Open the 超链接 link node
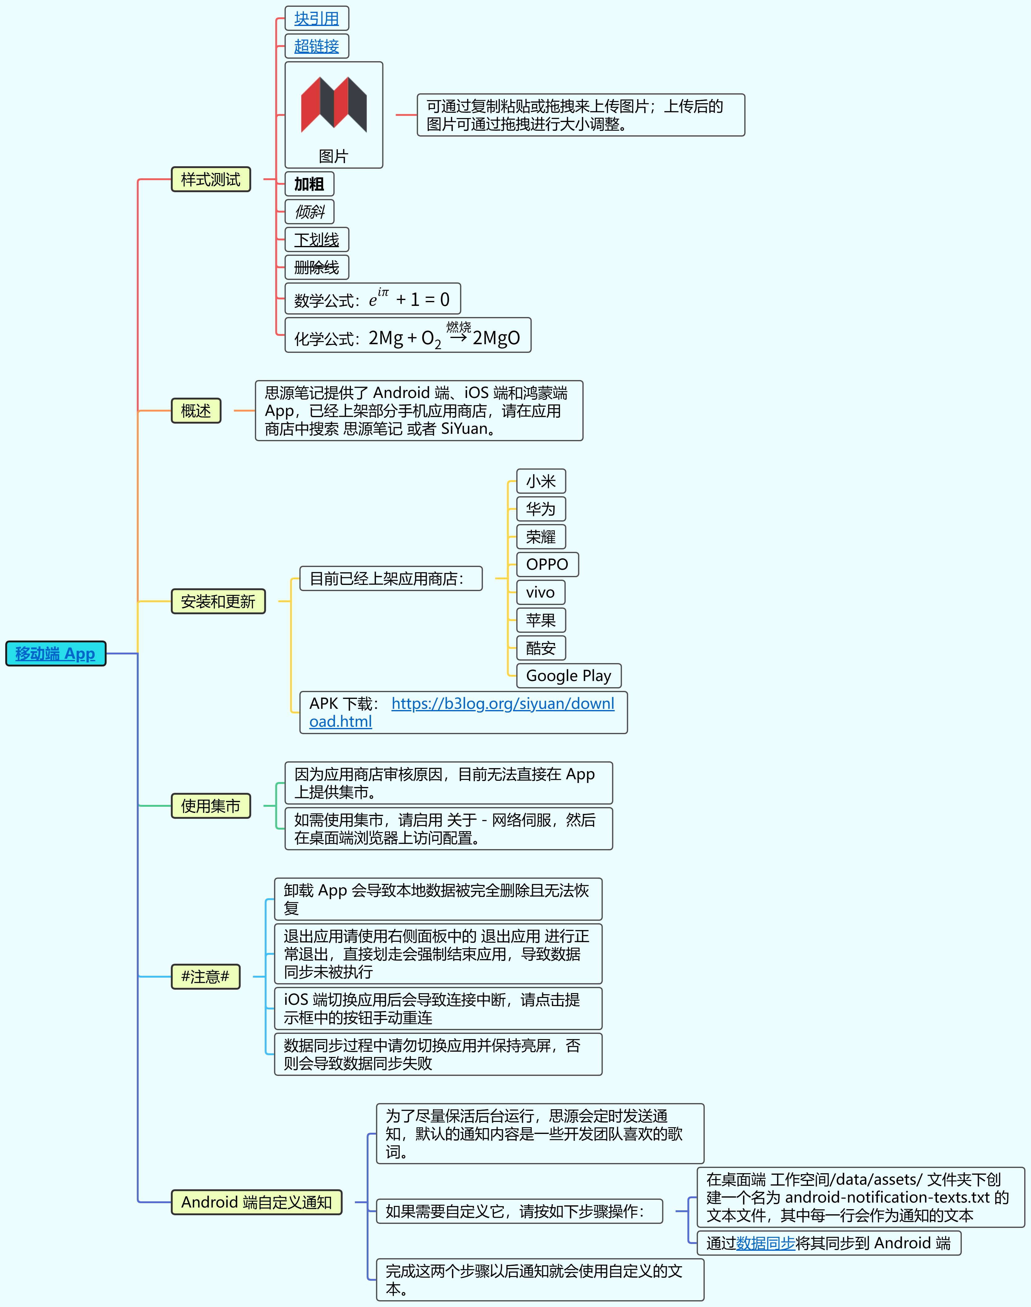Image resolution: width=1031 pixels, height=1307 pixels. 316,46
